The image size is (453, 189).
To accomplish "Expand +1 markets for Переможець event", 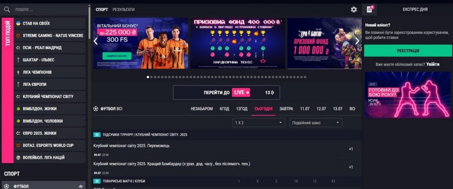I will [351, 149].
